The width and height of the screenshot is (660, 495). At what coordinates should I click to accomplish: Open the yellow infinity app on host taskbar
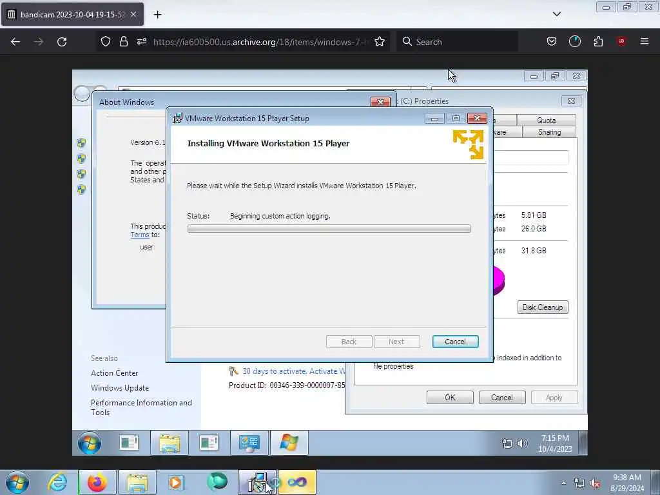(x=296, y=482)
